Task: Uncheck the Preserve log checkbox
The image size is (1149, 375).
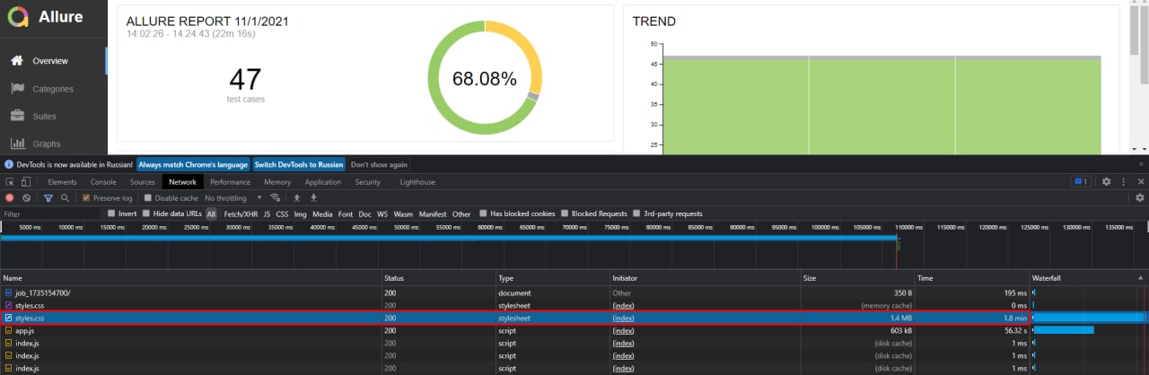Action: pos(86,197)
